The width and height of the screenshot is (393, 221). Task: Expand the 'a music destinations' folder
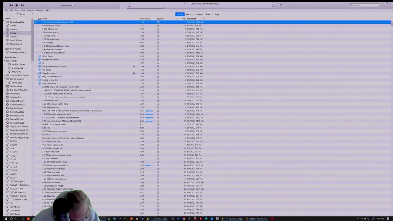click(x=5, y=76)
